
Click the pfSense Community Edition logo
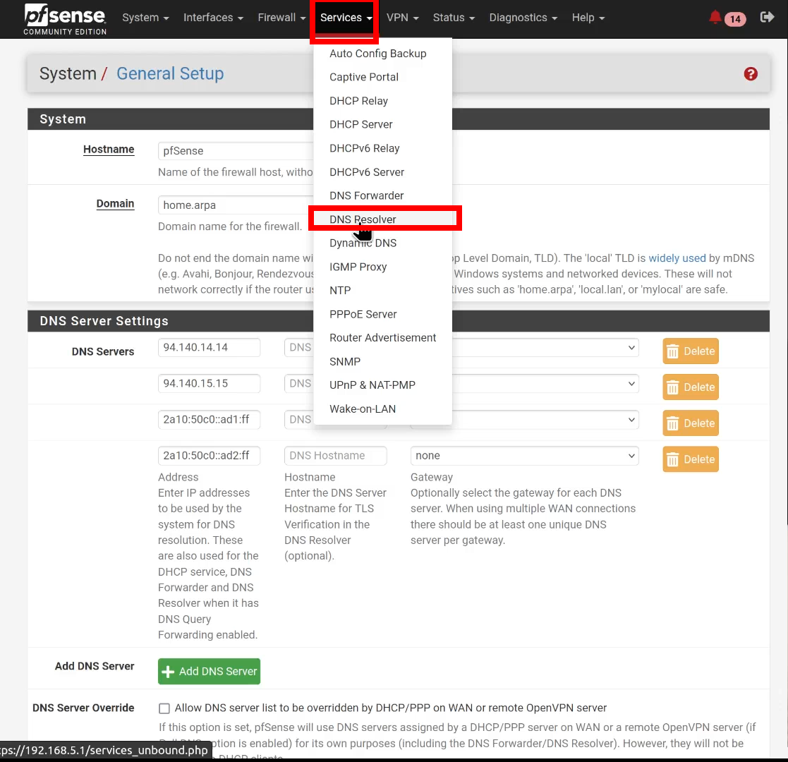pyautogui.click(x=65, y=18)
